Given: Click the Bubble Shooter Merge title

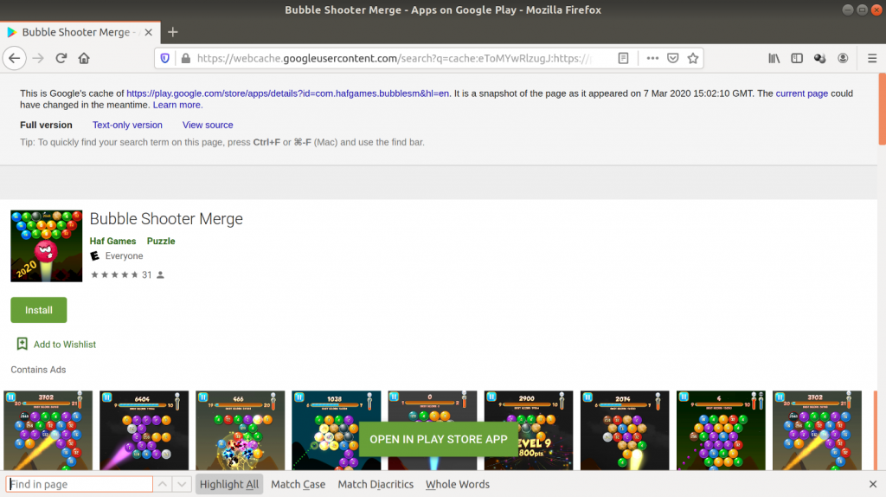Looking at the screenshot, I should click(166, 219).
